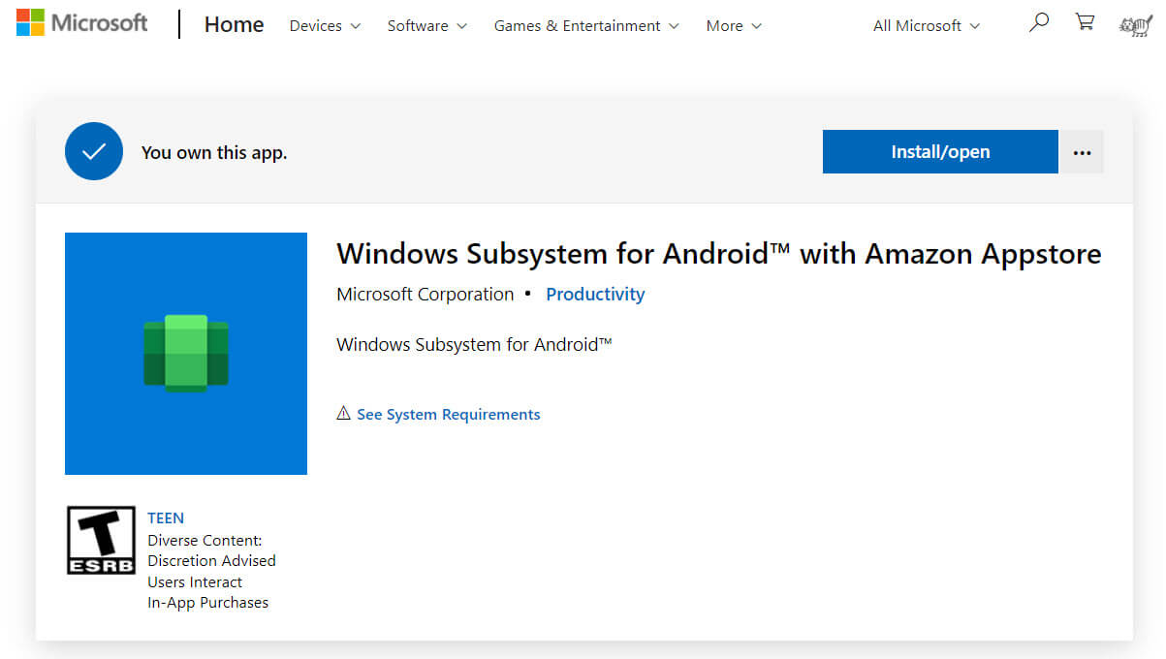The image size is (1166, 659).
Task: Click the search magnifier icon
Action: click(x=1039, y=23)
